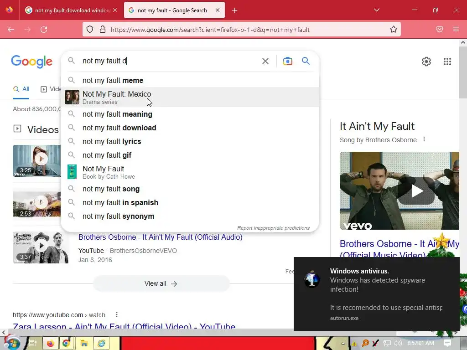Image resolution: width=467 pixels, height=350 pixels.
Task: Open the volume speaker tray icon
Action: coord(398,343)
